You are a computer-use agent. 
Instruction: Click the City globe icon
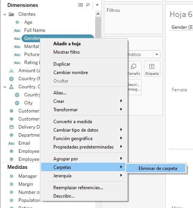point(17,103)
